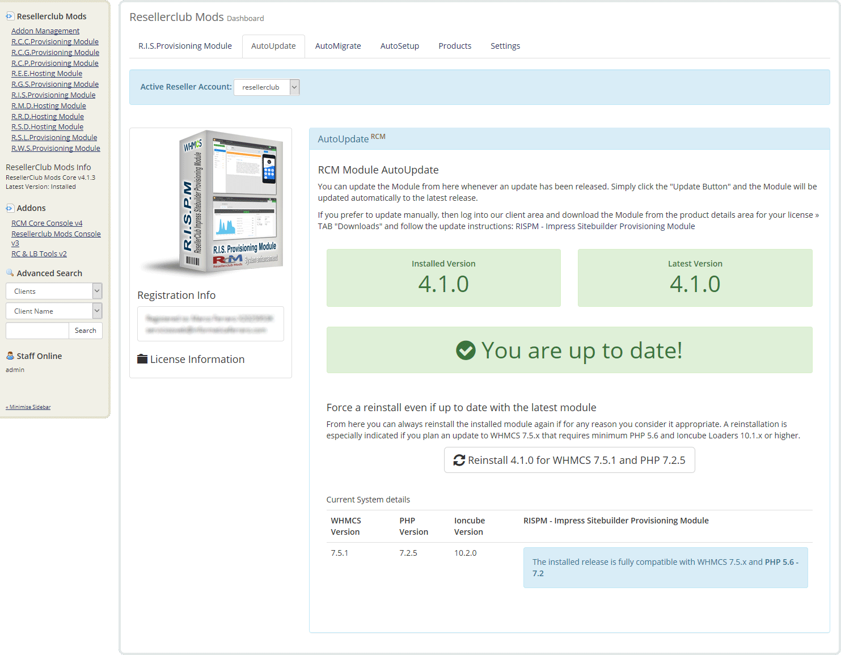Expand the Clients search type dropdown
This screenshot has width=841, height=655.
pos(54,291)
